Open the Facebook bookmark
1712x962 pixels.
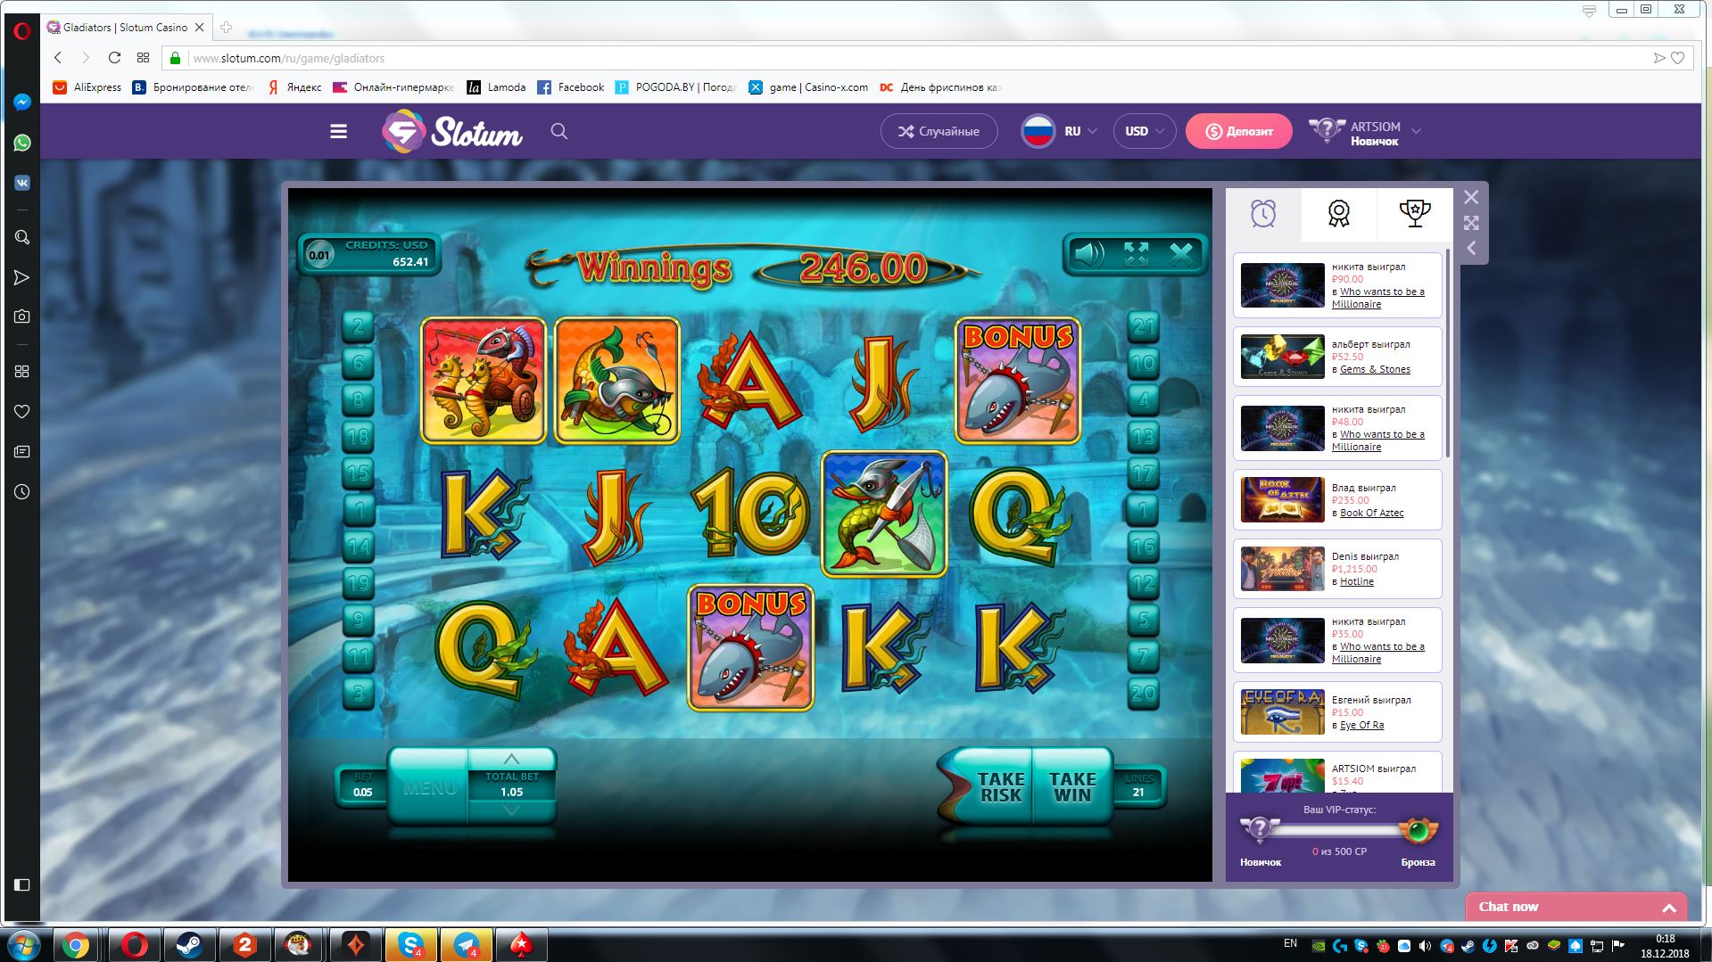click(571, 87)
